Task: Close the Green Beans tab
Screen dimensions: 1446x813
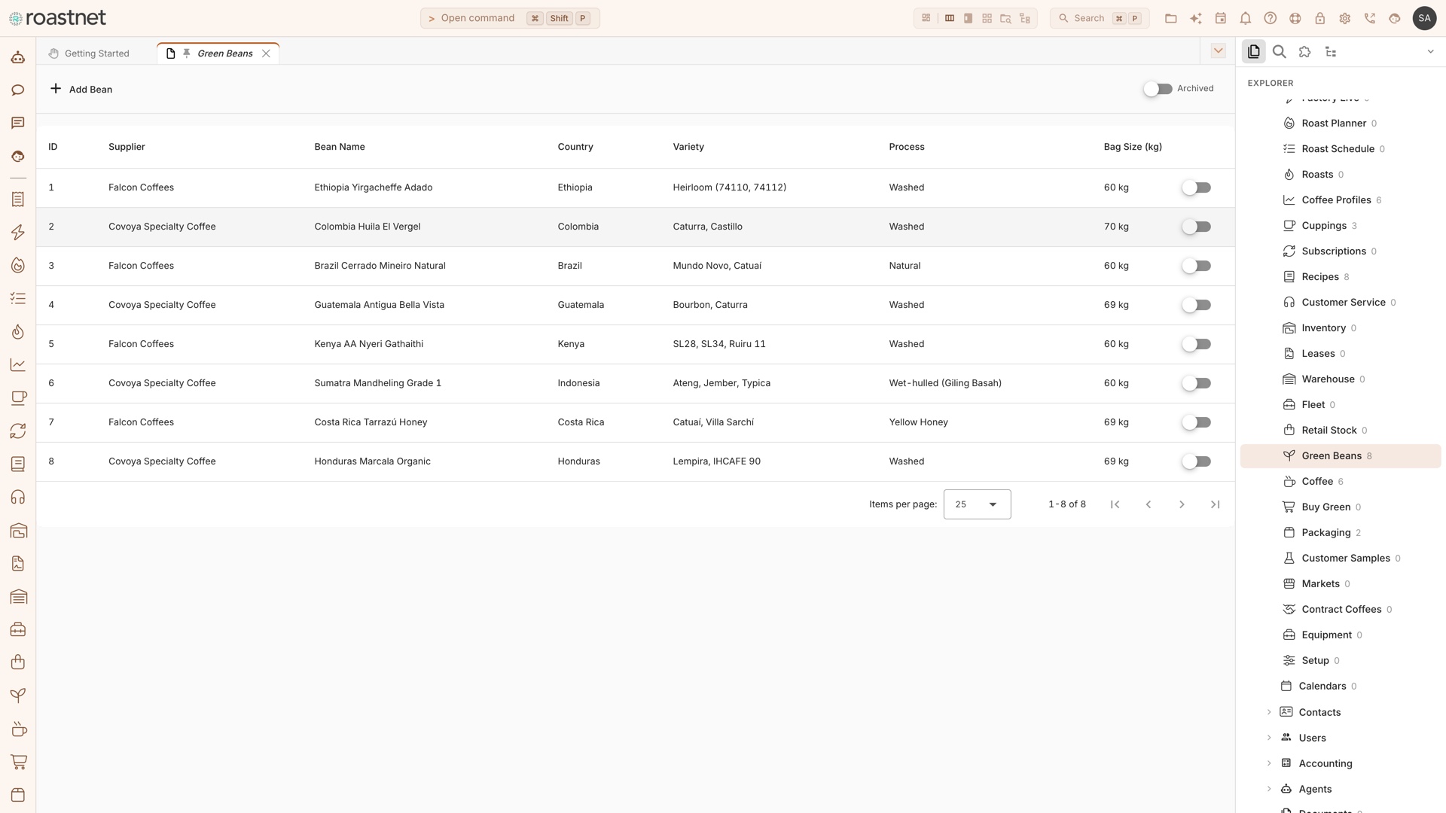Action: coord(266,53)
